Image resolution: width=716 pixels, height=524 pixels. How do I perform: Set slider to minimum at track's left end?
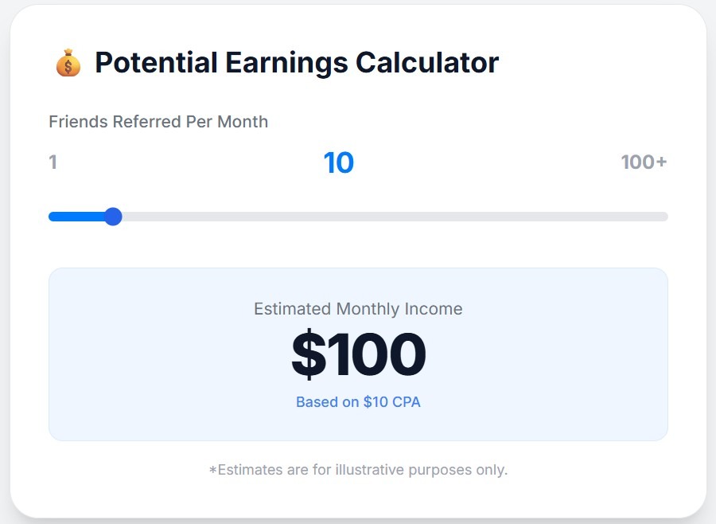pyautogui.click(x=51, y=217)
